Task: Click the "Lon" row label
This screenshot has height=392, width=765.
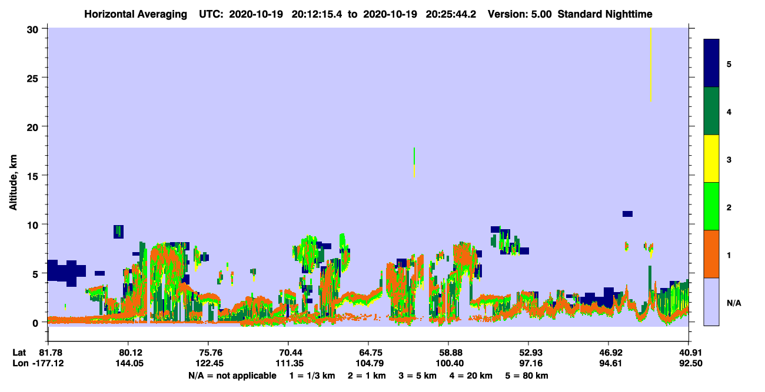Action: coord(19,363)
